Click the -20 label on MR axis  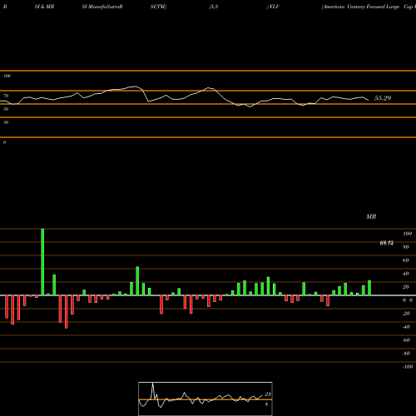406,314
